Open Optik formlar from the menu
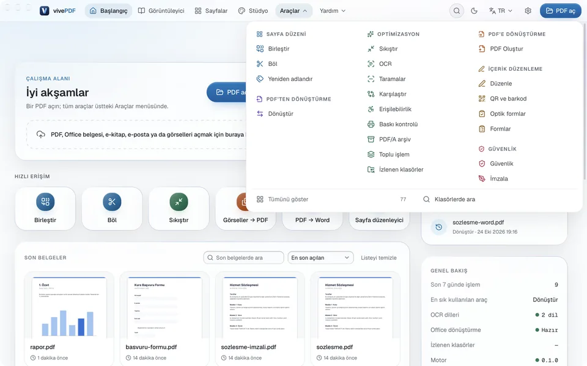Image resolution: width=587 pixels, height=366 pixels. tap(503, 114)
